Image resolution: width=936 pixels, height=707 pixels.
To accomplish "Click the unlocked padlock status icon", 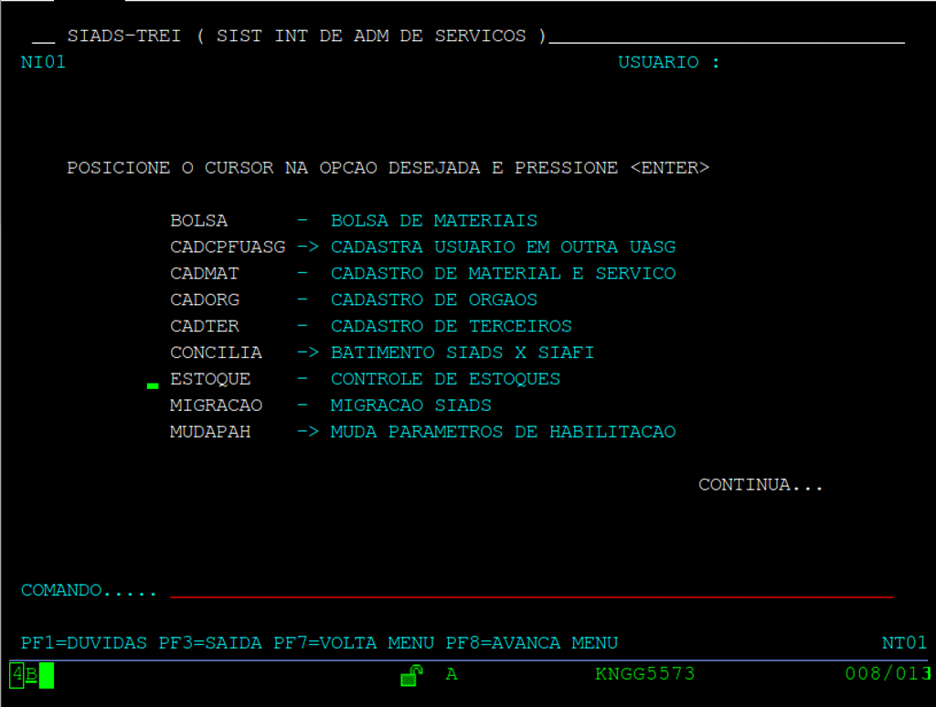I will 411,675.
